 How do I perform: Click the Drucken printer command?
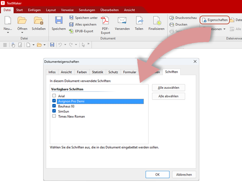[x=178, y=25]
